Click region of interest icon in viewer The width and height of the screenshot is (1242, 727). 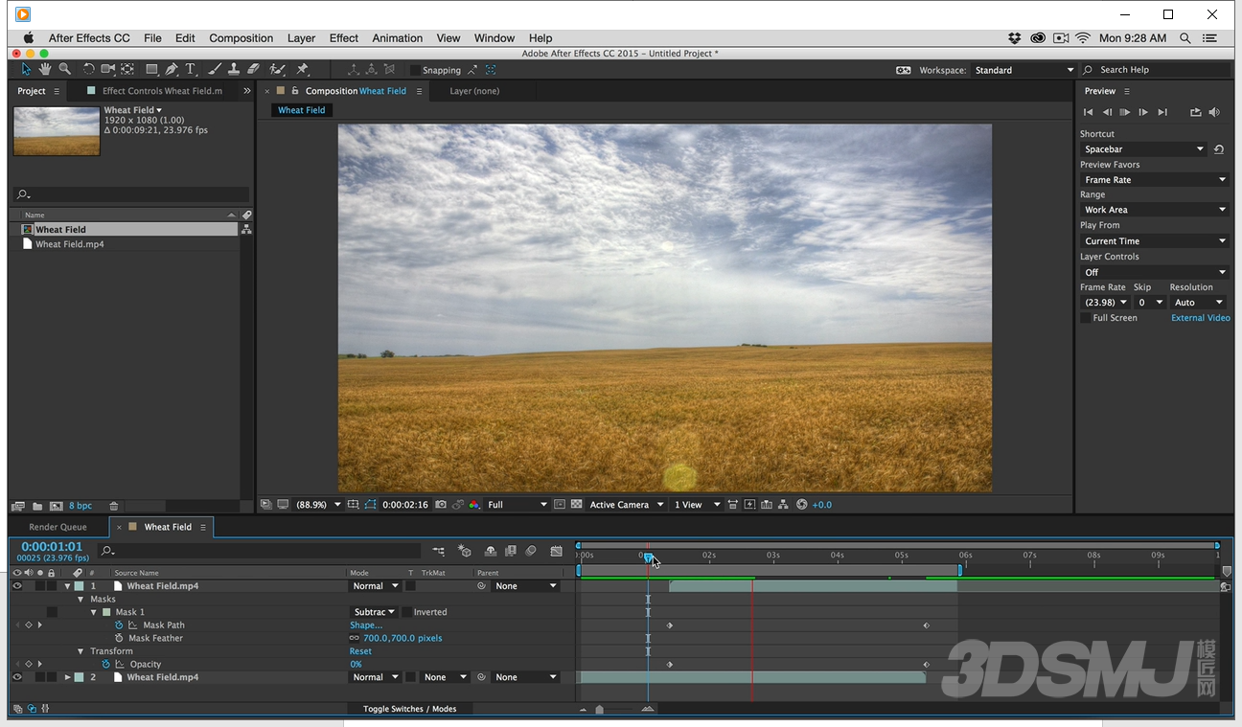[x=560, y=505]
